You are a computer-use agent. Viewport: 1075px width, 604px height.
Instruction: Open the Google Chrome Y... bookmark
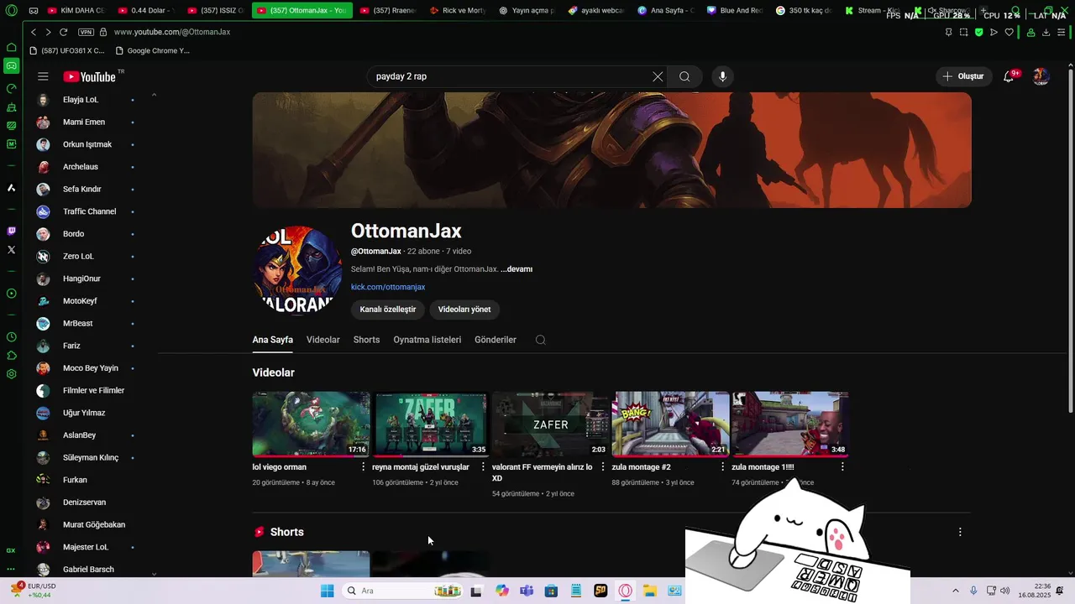click(x=151, y=50)
